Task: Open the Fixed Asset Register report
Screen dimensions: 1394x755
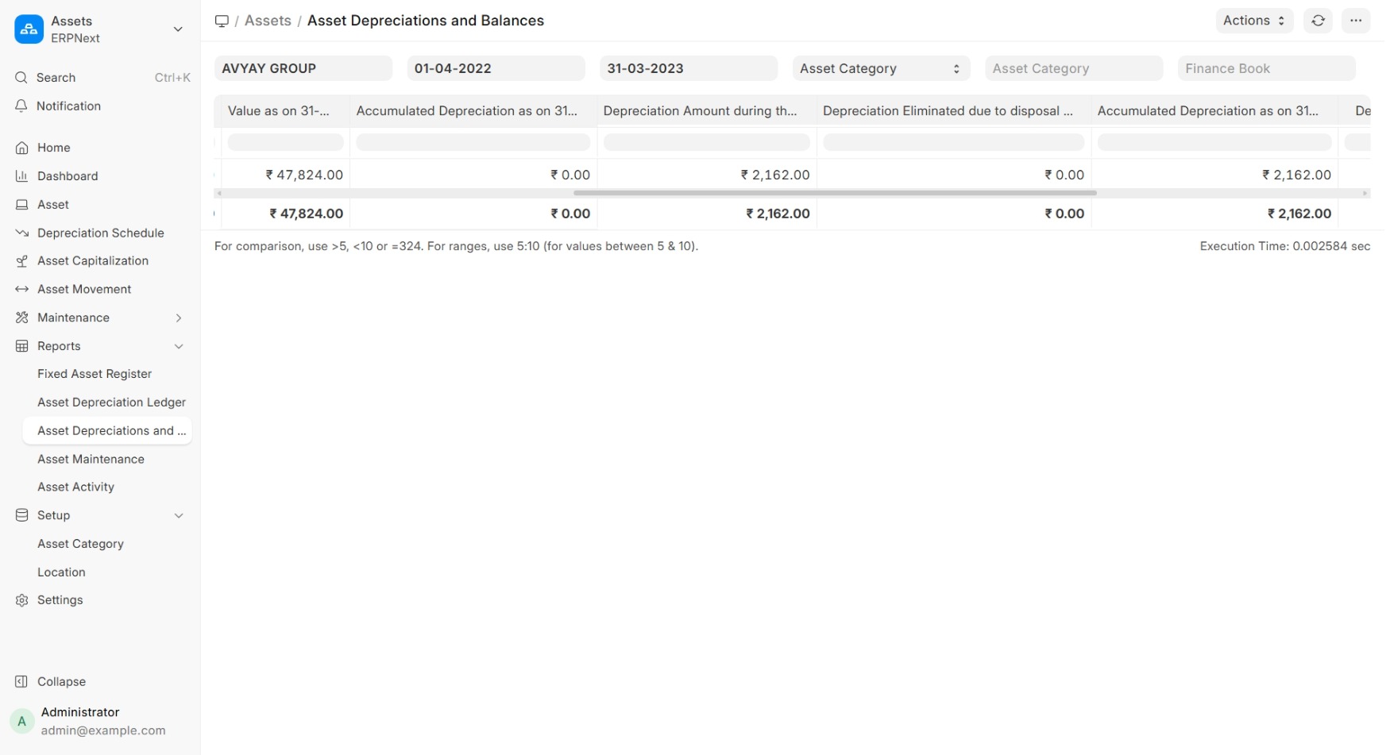Action: coord(95,374)
